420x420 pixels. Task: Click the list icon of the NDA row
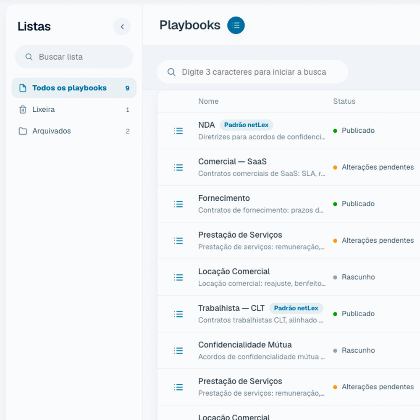[178, 131]
